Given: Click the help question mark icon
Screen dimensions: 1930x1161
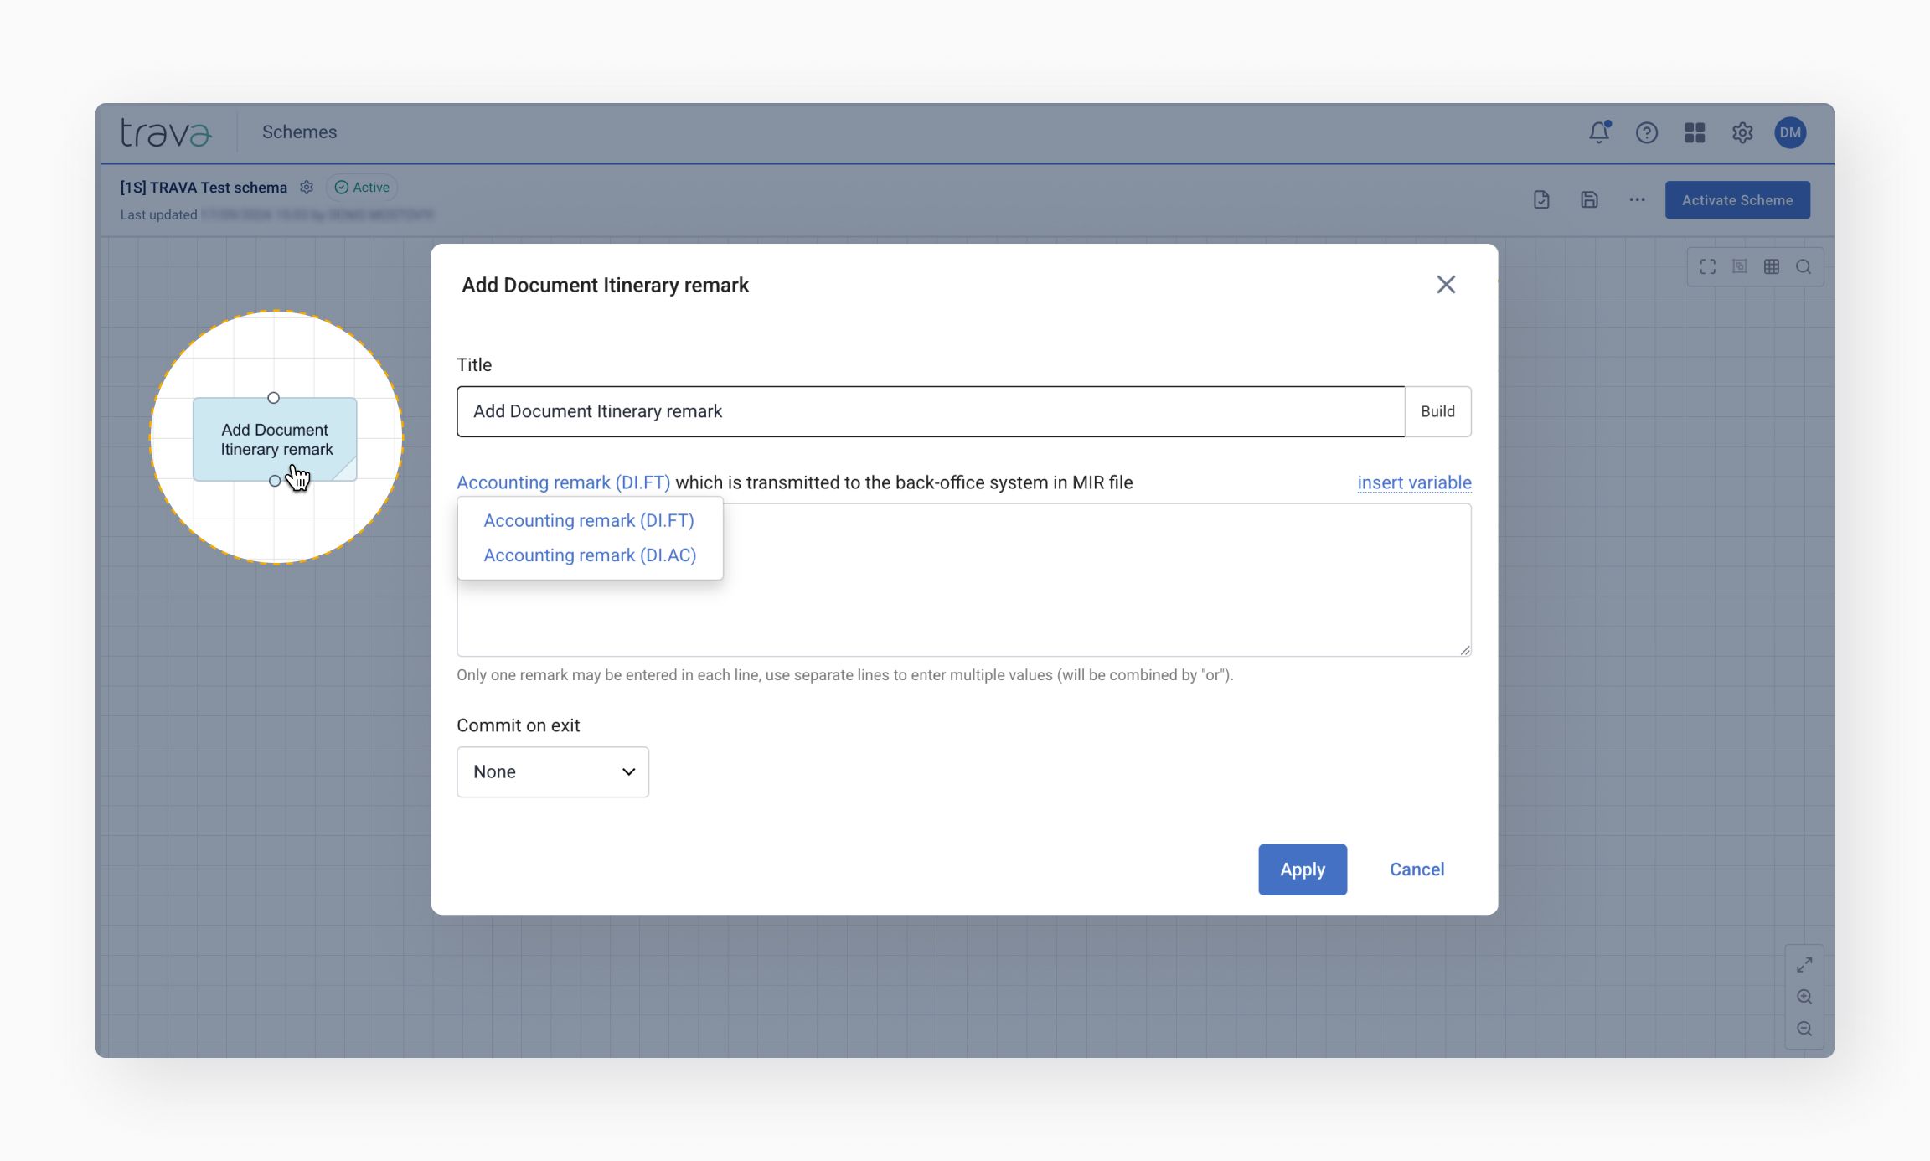Looking at the screenshot, I should (1646, 132).
